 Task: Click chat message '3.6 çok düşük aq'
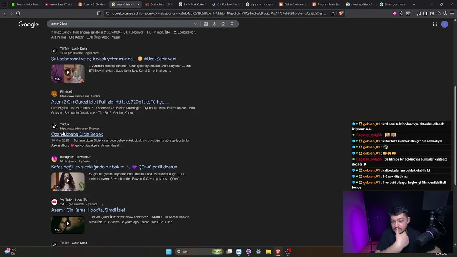(395, 176)
